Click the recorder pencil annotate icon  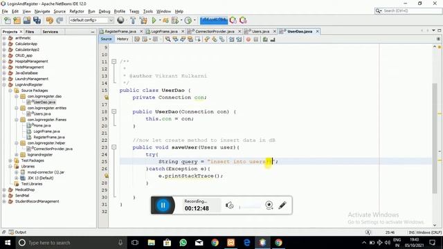point(282,205)
